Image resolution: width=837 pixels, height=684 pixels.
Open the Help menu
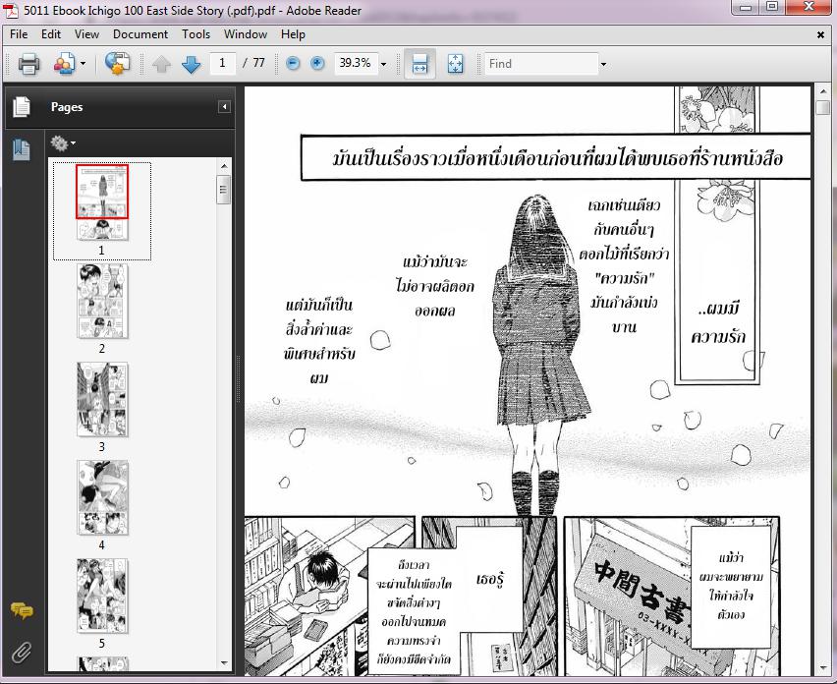293,34
